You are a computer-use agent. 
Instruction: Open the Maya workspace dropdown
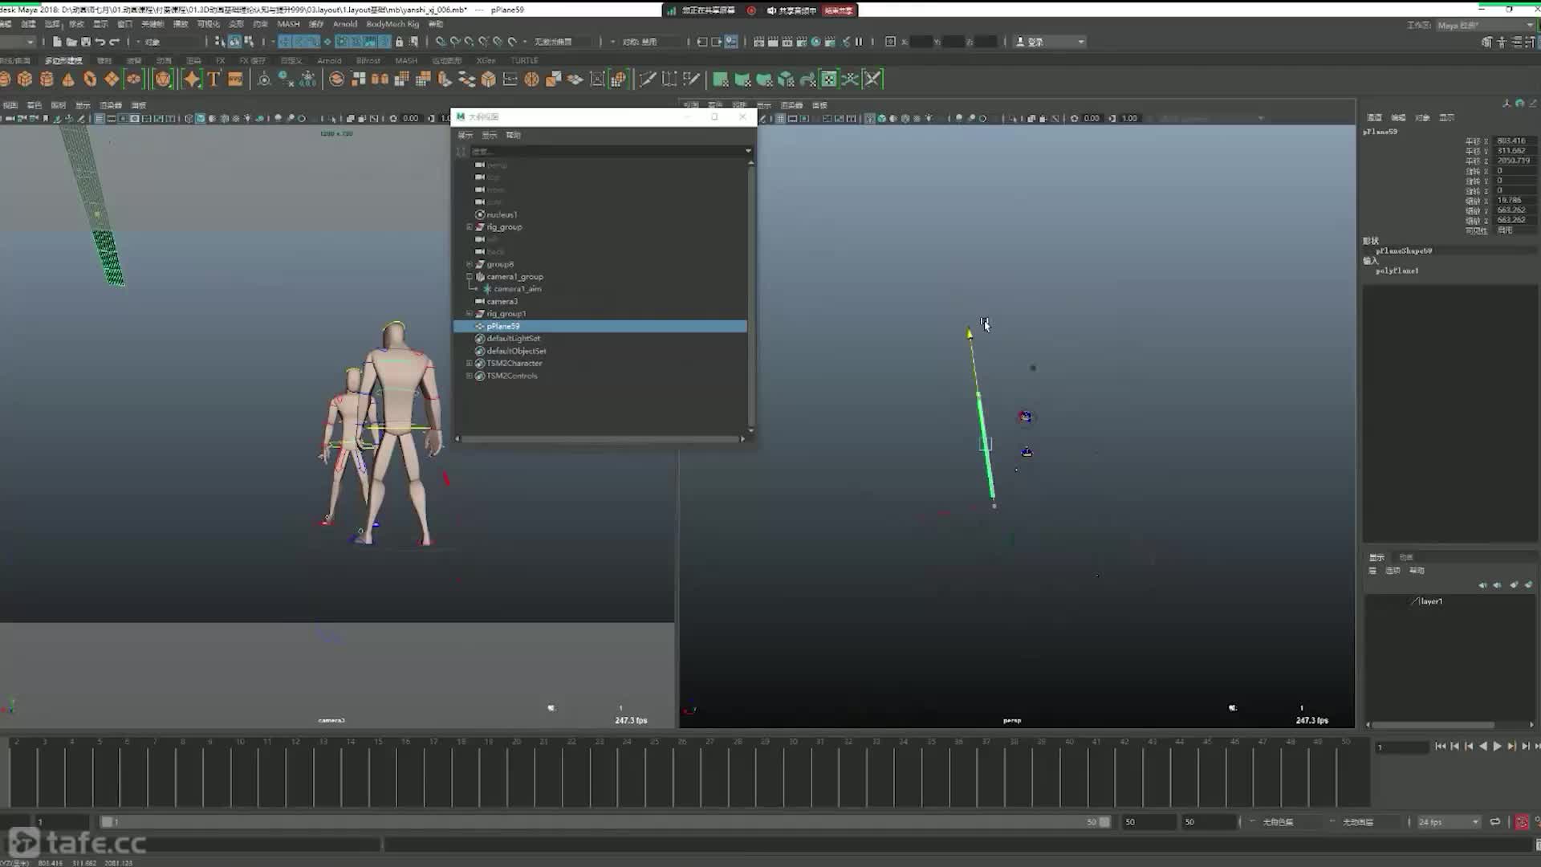pos(1484,25)
